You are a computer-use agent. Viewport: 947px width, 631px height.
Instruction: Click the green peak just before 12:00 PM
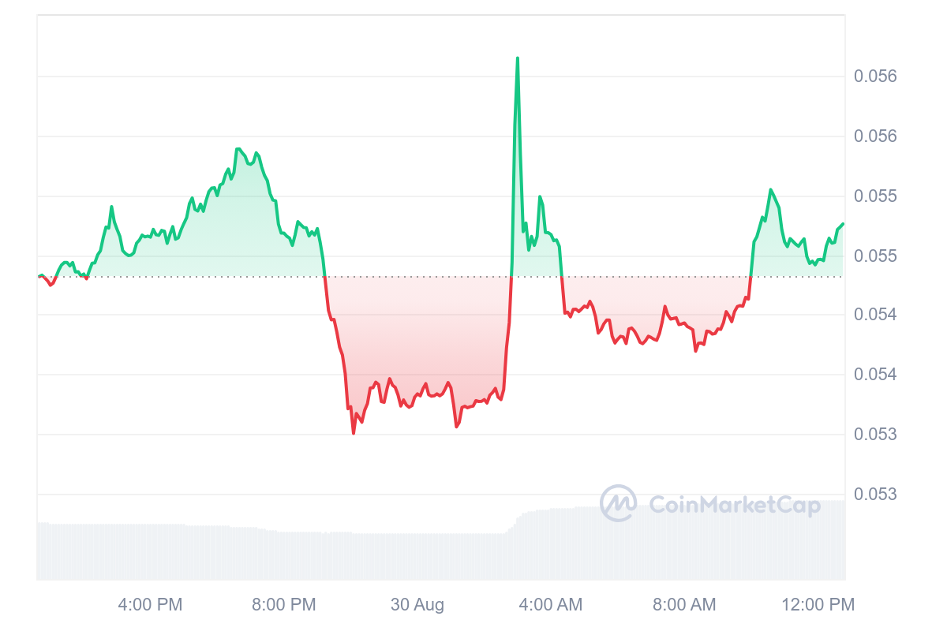pos(770,189)
